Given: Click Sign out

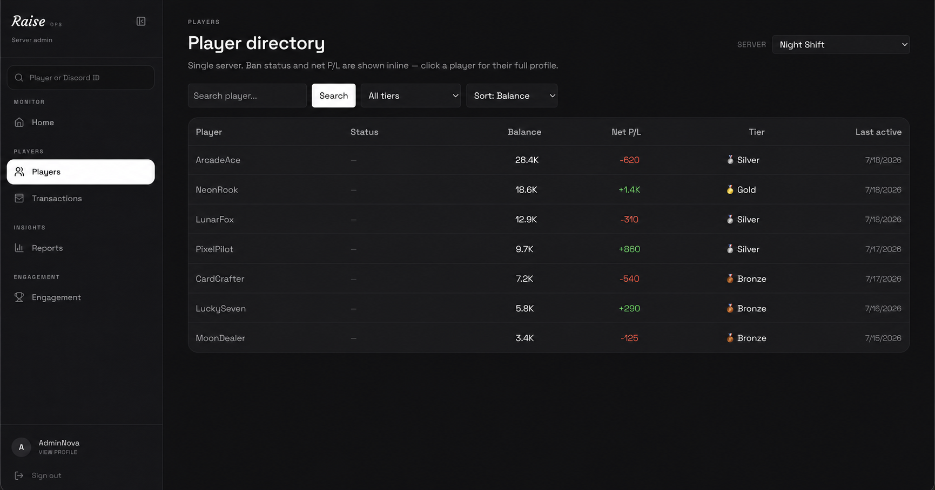Looking at the screenshot, I should click(46, 475).
